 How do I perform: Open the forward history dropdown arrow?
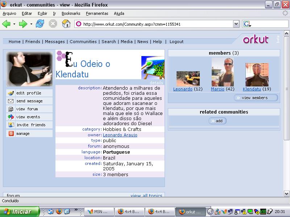31,24
